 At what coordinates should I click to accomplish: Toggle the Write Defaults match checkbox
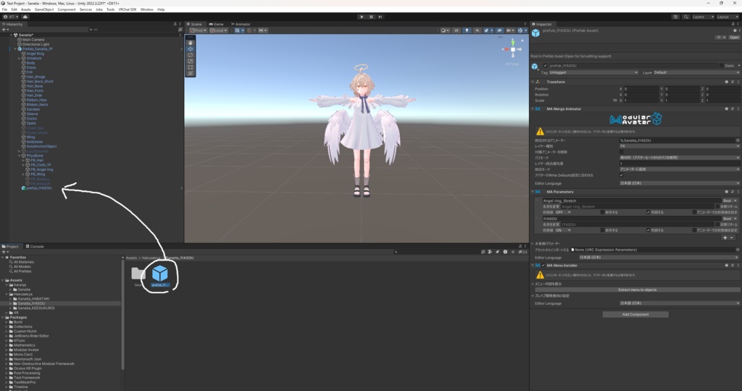coord(622,175)
